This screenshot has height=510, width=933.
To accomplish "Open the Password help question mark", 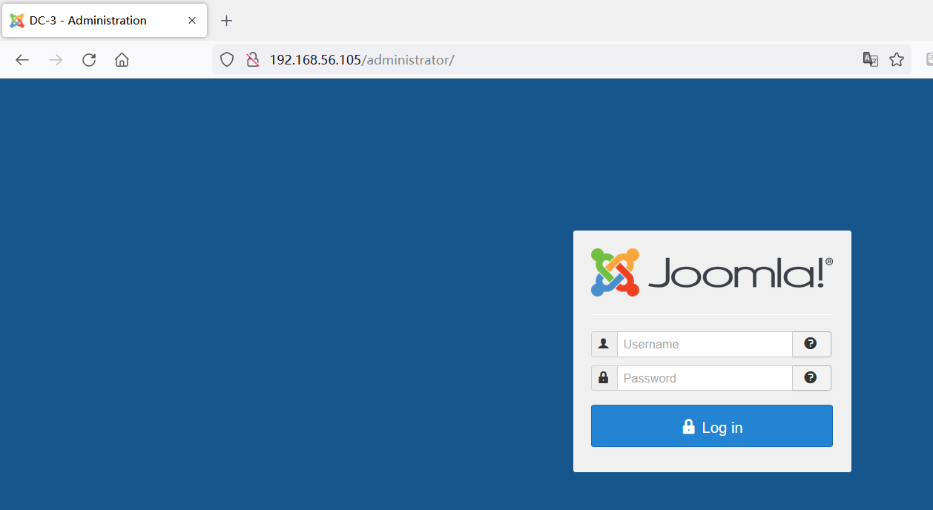I will [811, 378].
